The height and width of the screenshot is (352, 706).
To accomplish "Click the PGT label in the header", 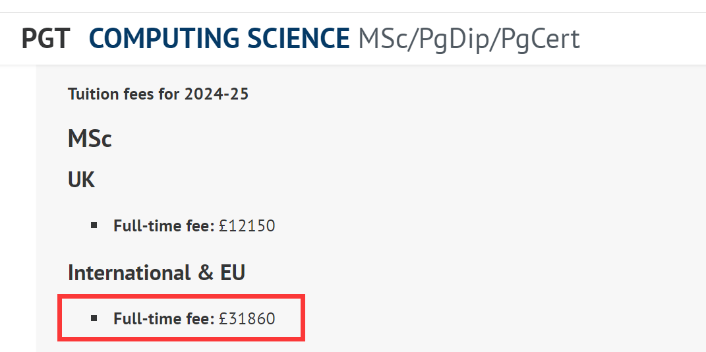I will (46, 39).
